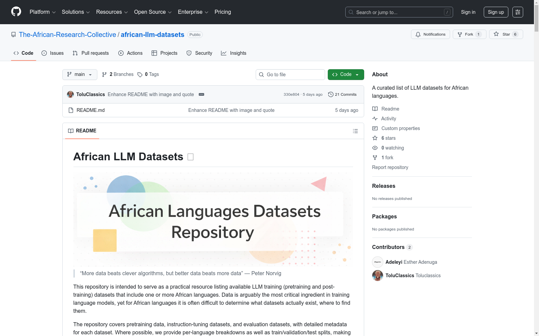Click the Sign up button
The image size is (539, 336).
[x=496, y=12]
